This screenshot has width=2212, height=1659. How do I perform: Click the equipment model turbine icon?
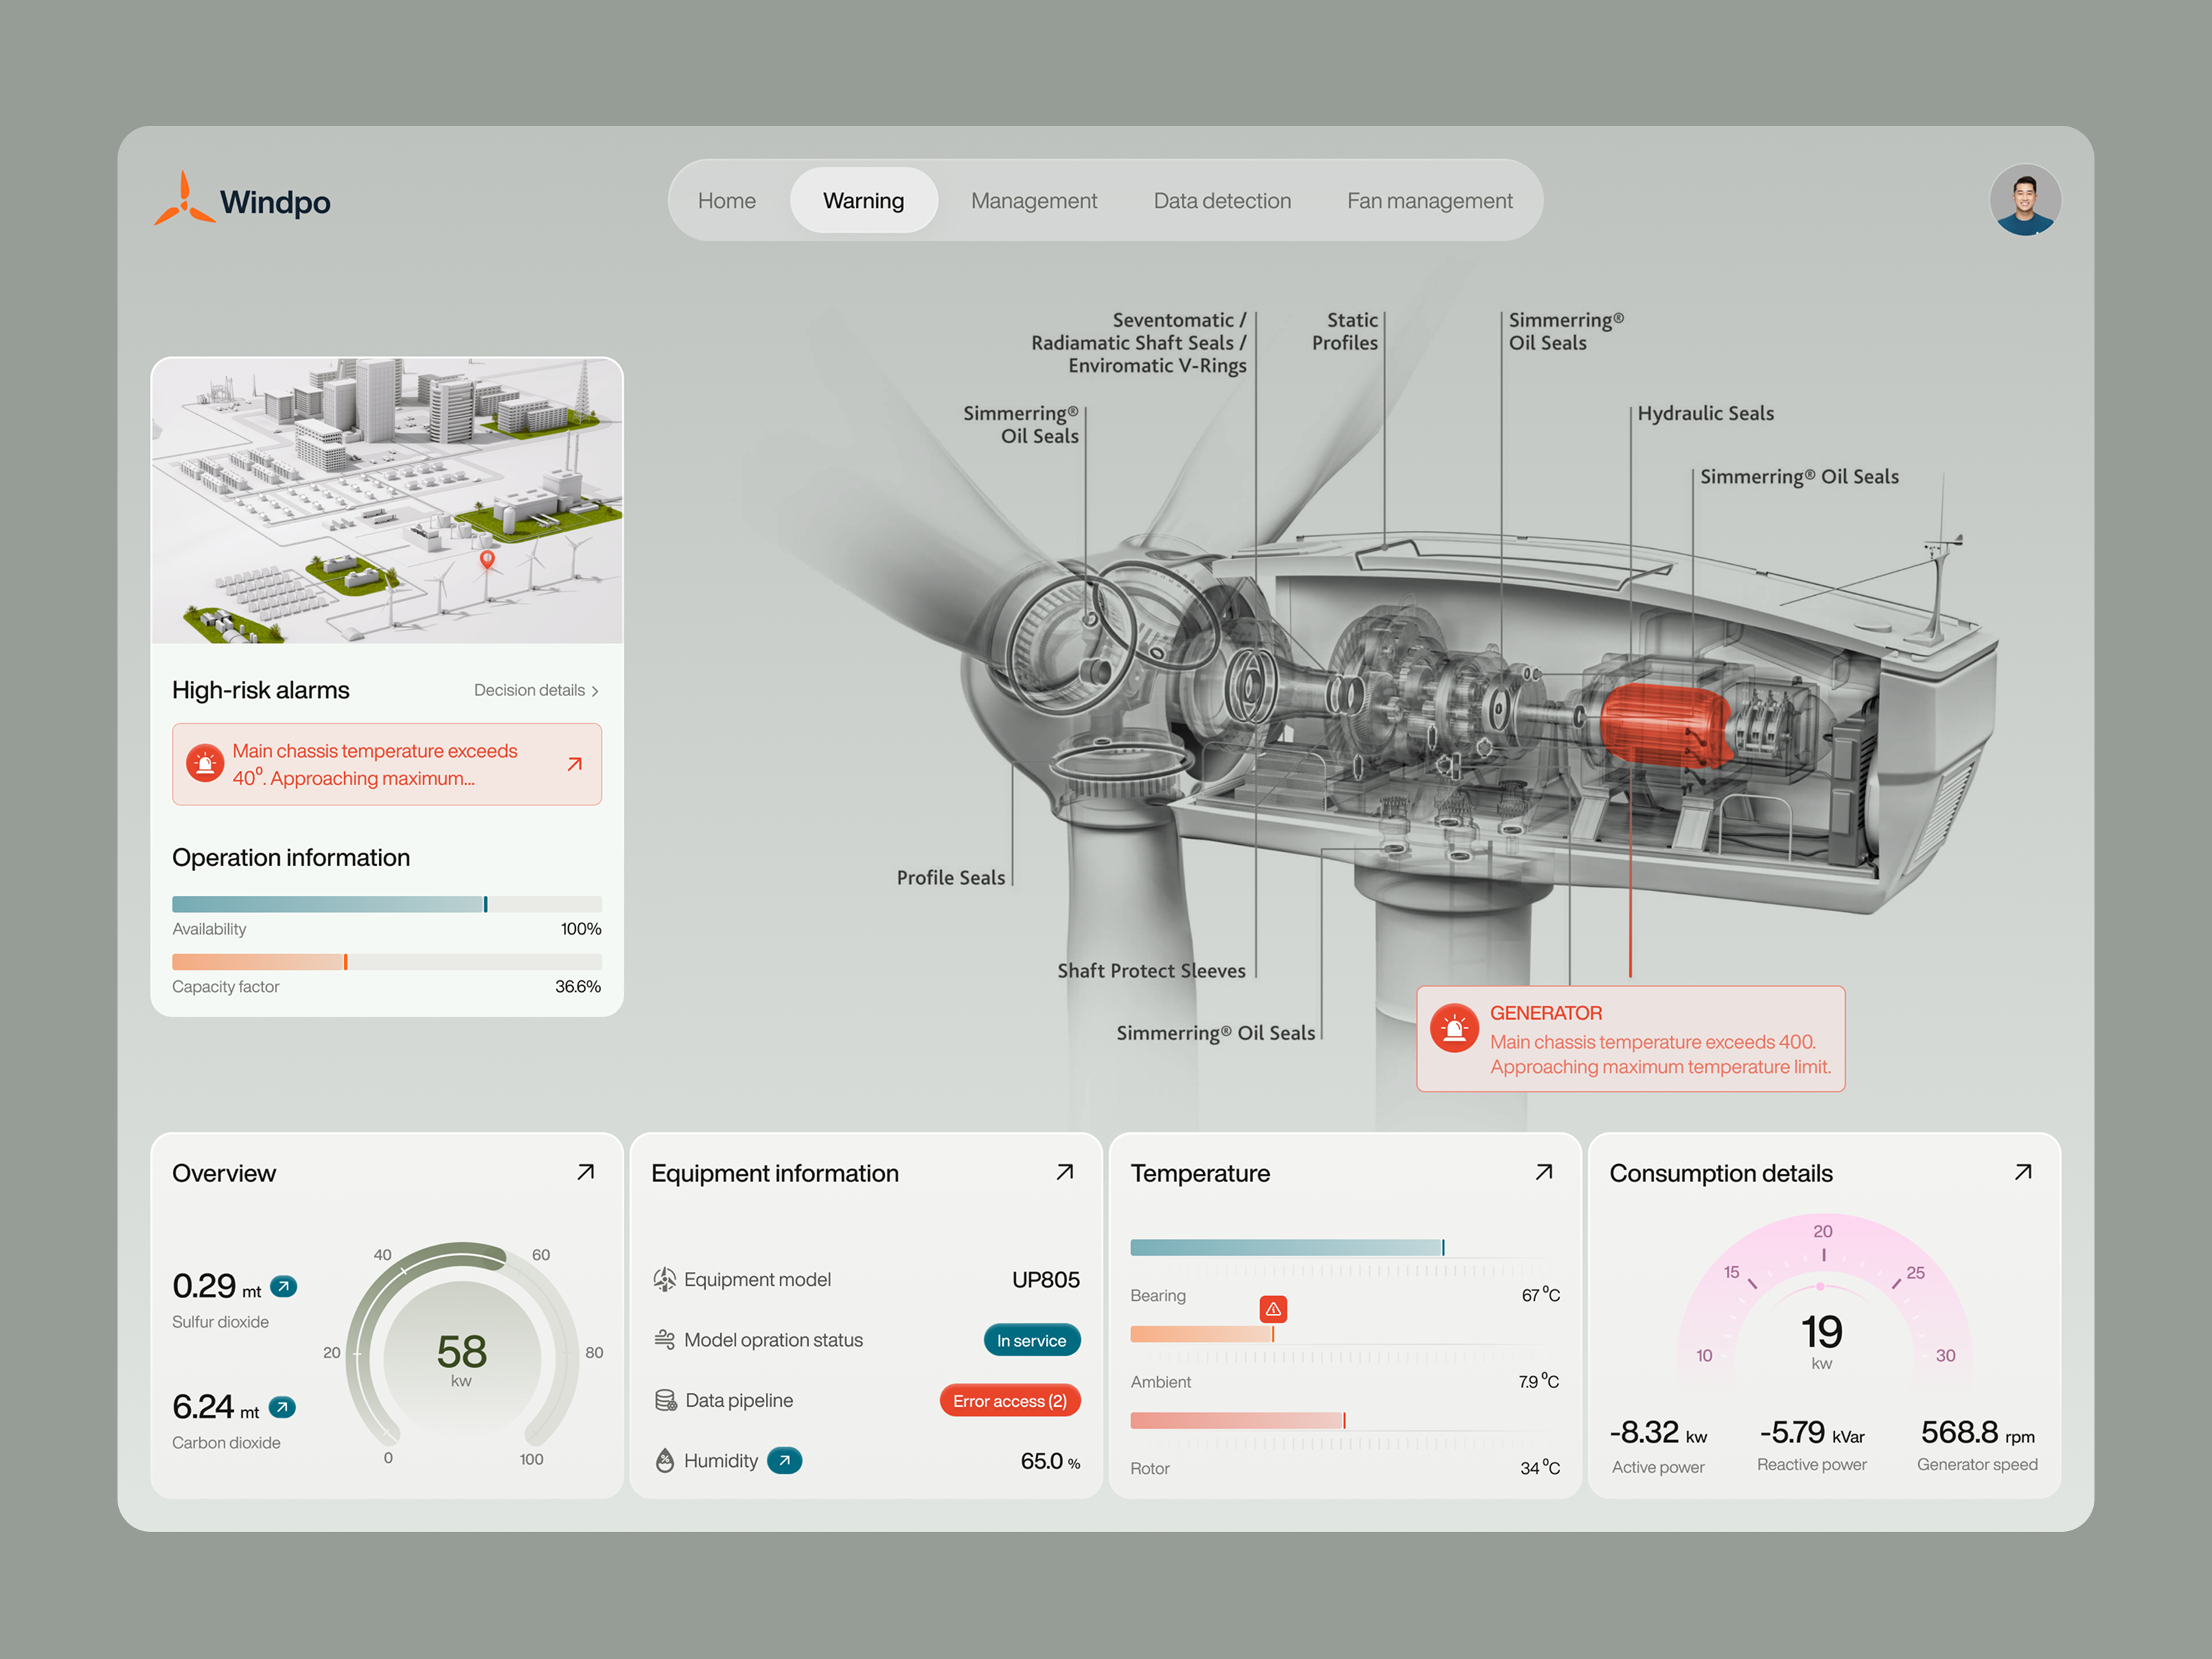click(664, 1280)
